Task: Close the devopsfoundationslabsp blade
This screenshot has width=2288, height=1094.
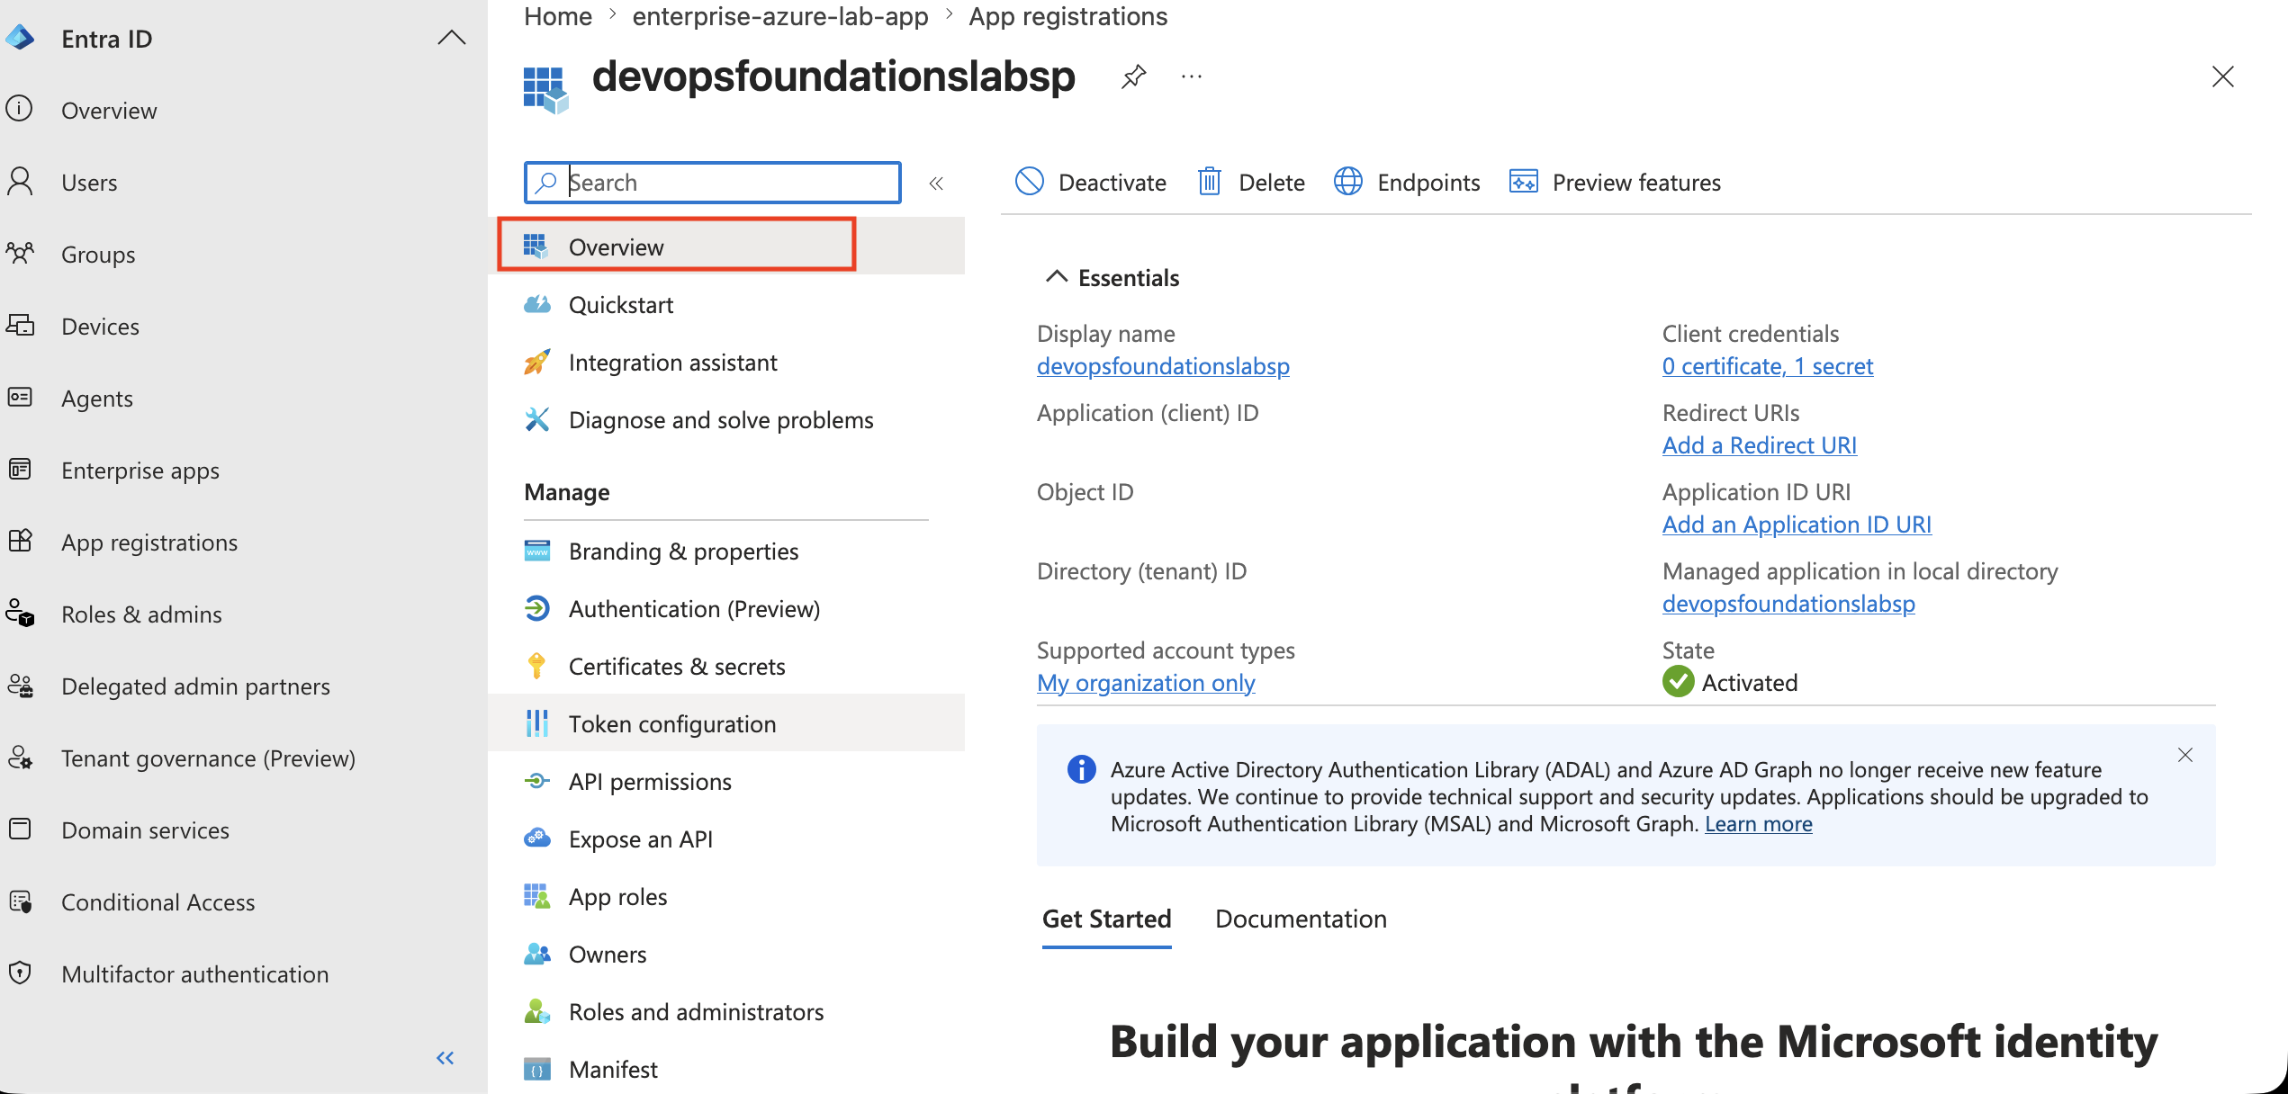Action: point(2223,77)
